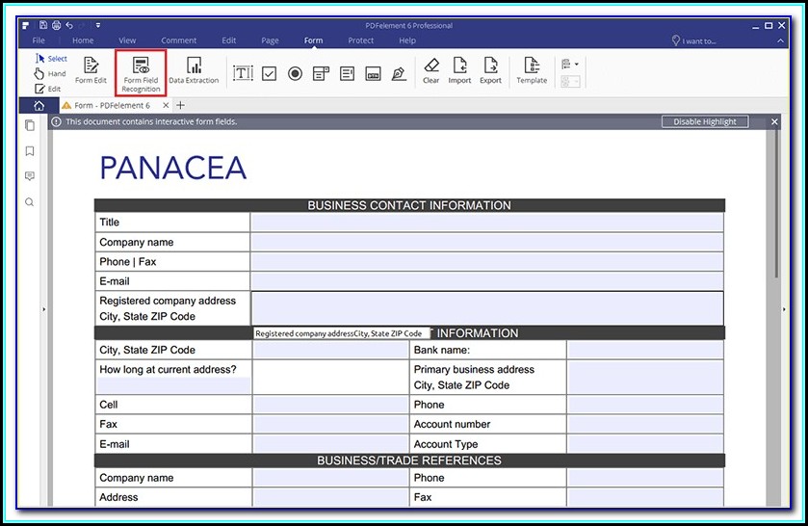Click the Account Type input field

[x=645, y=444]
